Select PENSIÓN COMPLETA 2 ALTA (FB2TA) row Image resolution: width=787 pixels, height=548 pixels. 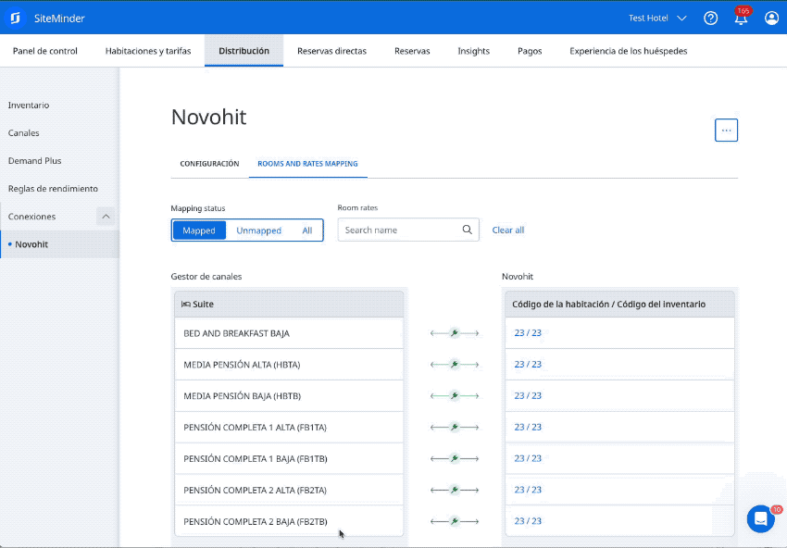click(289, 490)
